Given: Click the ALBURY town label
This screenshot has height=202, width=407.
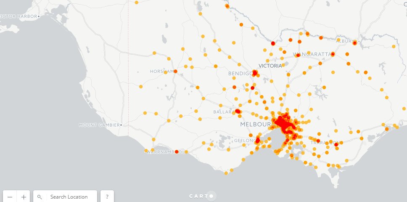Looking at the screenshot, I should pyautogui.click(x=345, y=41).
